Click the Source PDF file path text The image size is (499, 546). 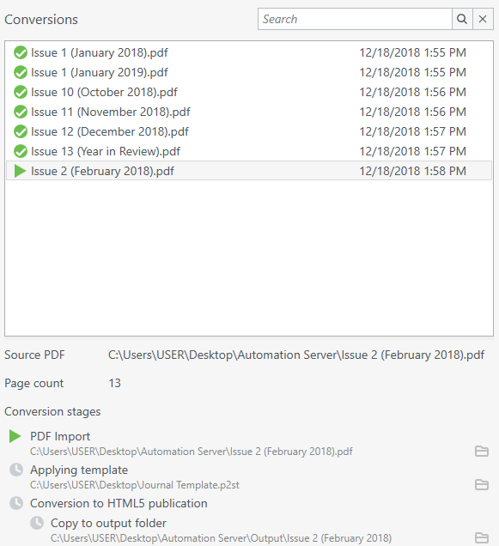pyautogui.click(x=296, y=355)
